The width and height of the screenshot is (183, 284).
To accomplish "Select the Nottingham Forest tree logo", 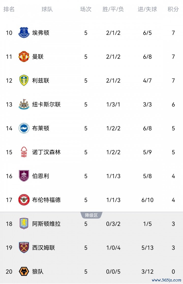I will 24,152.
